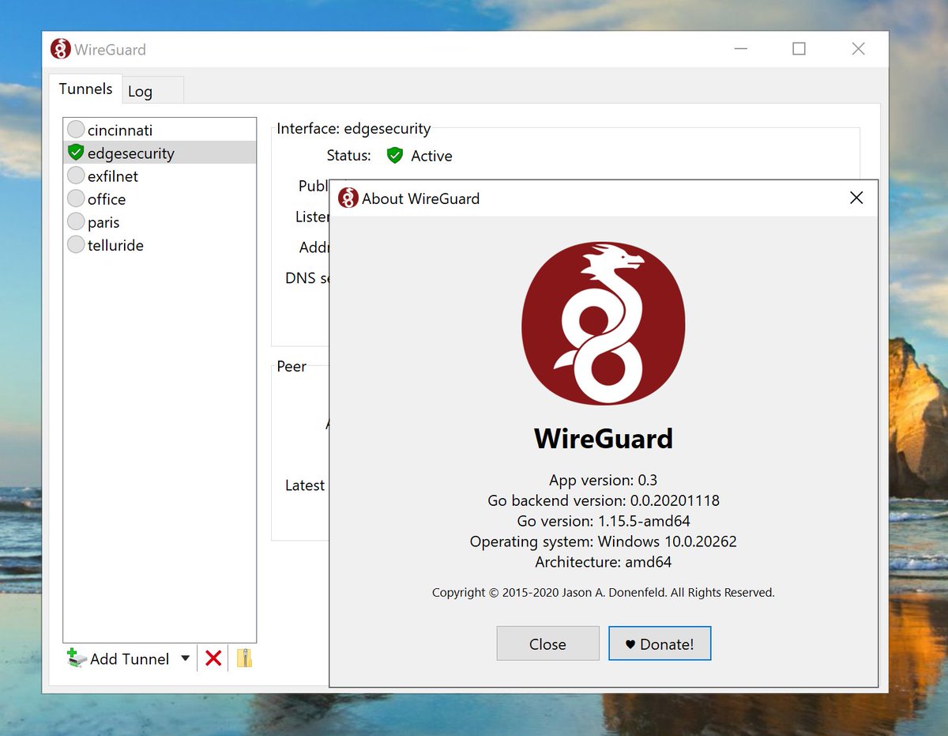This screenshot has width=948, height=736.
Task: Click the Add Tunnel button
Action: (118, 659)
